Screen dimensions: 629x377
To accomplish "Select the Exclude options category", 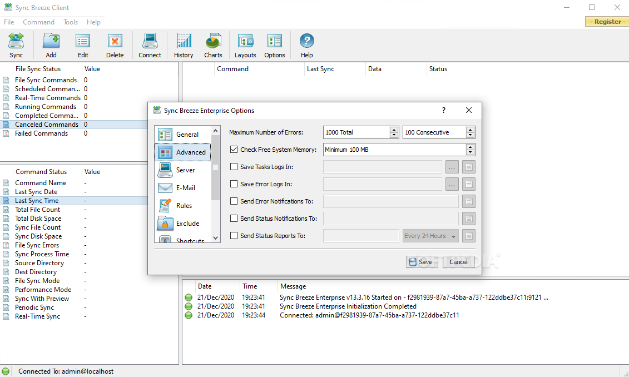I will click(x=182, y=224).
